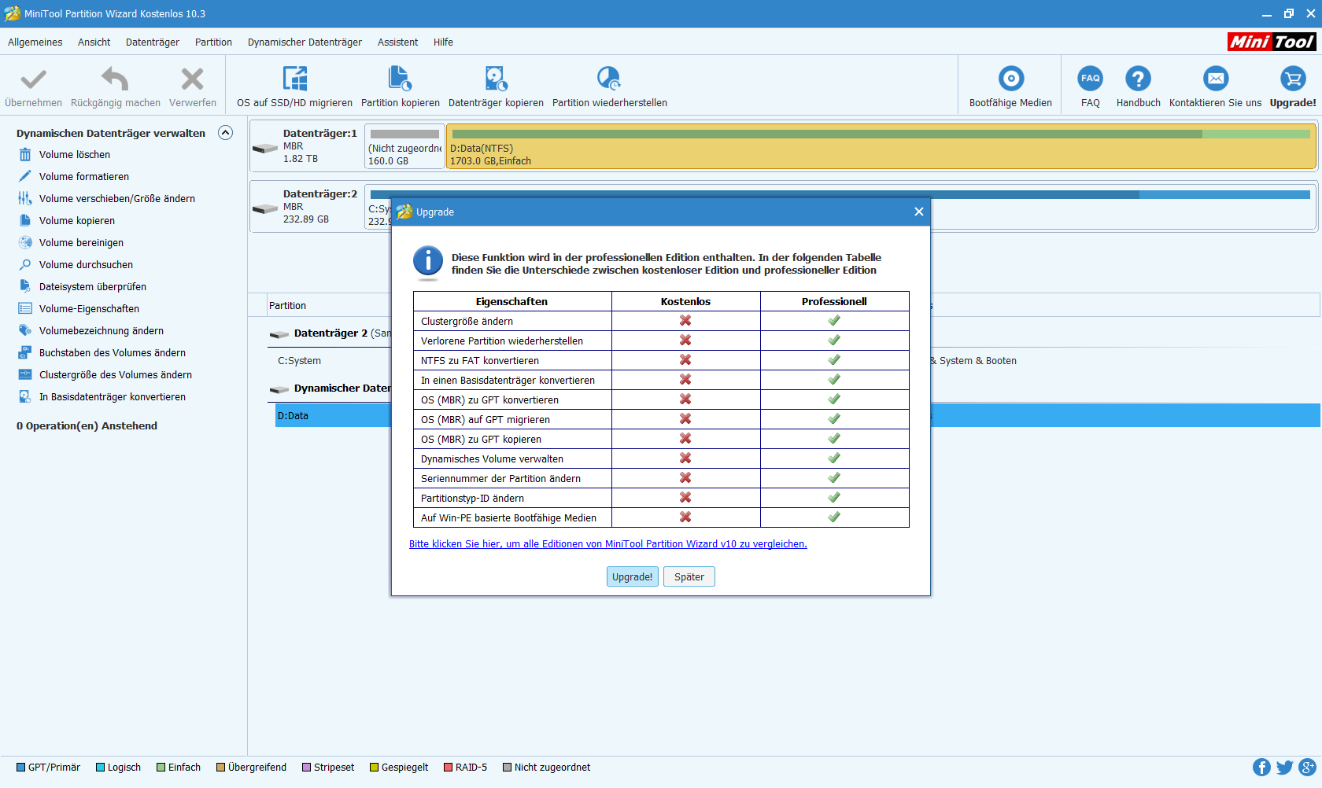This screenshot has width=1322, height=788.
Task: Choose Buchstaben des Volumes ändern
Action: click(x=113, y=353)
